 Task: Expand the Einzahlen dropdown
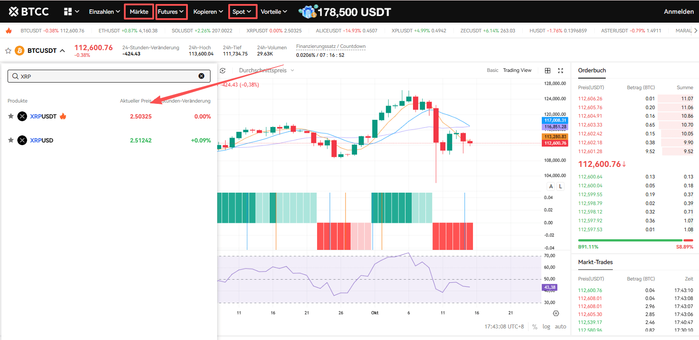[104, 12]
